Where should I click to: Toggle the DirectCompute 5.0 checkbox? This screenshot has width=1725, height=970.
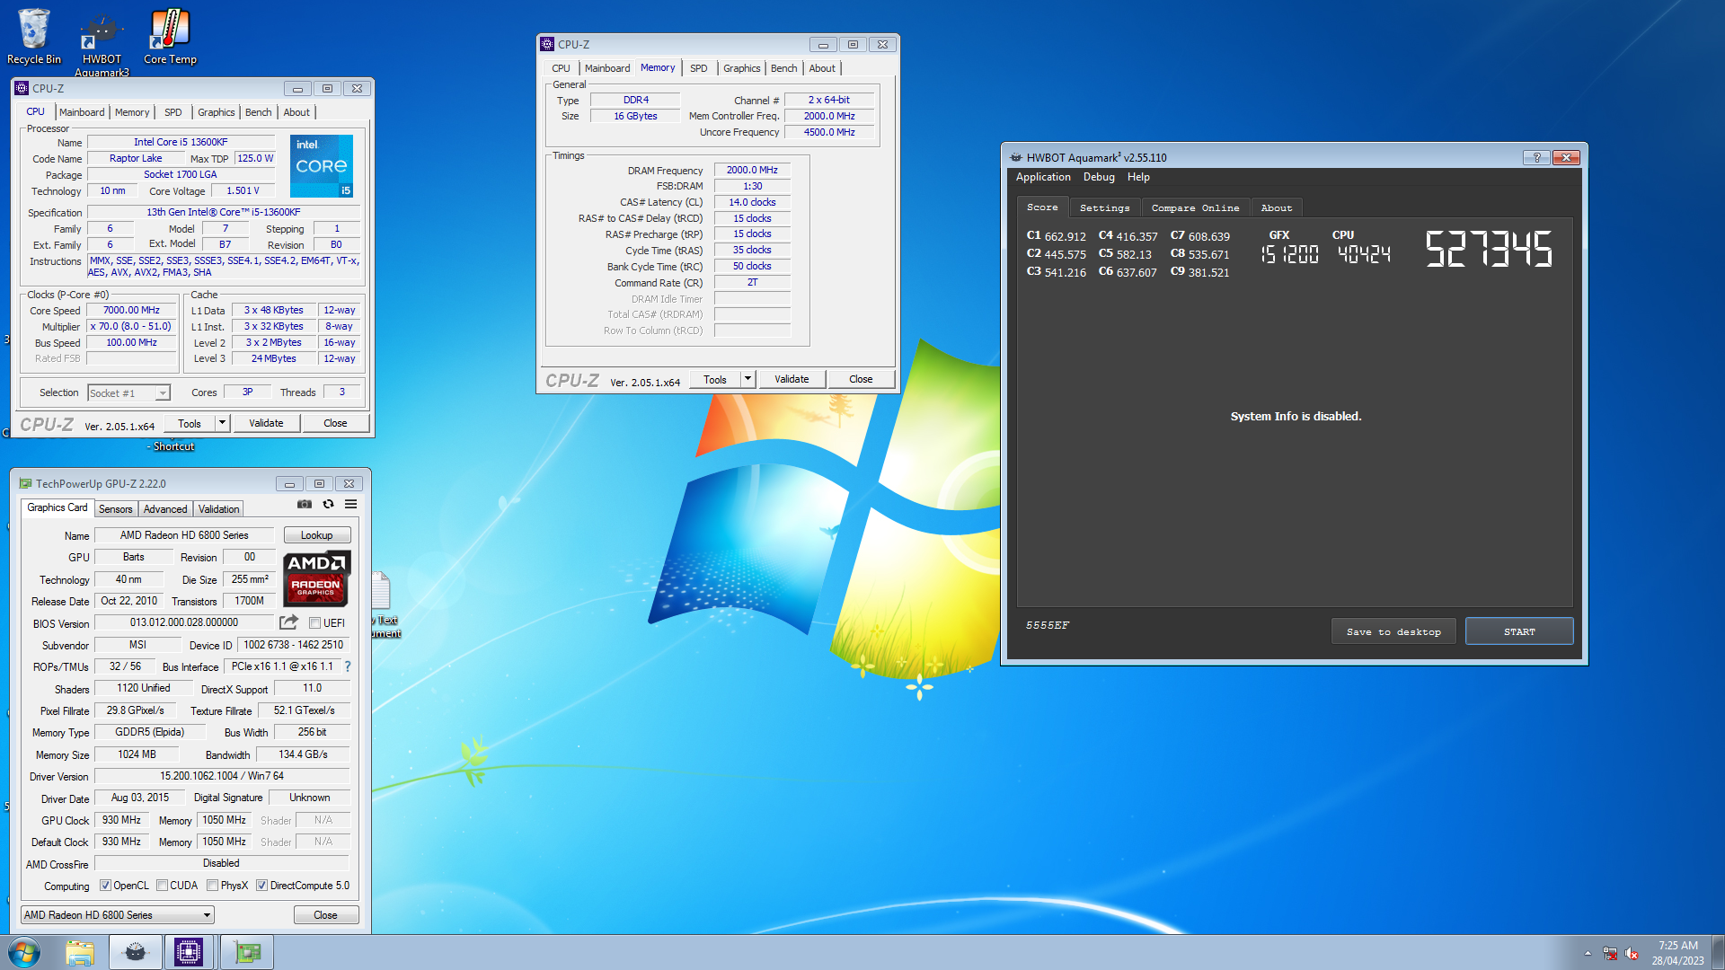tap(262, 886)
